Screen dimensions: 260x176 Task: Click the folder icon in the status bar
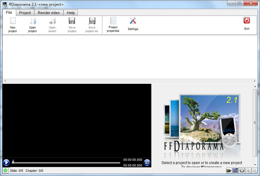(229, 171)
